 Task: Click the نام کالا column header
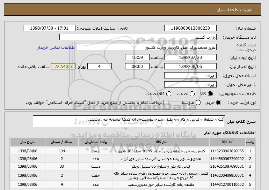(161, 142)
